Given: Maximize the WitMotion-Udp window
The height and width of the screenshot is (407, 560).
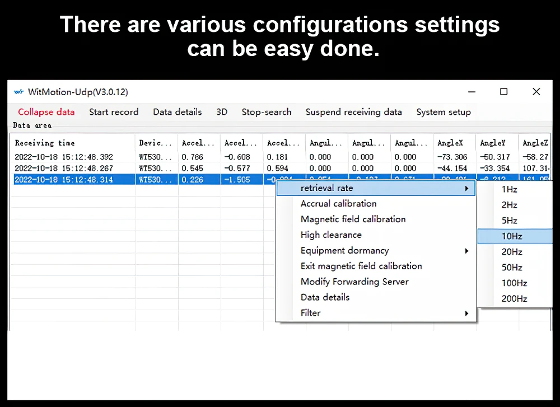Looking at the screenshot, I should tap(503, 92).
